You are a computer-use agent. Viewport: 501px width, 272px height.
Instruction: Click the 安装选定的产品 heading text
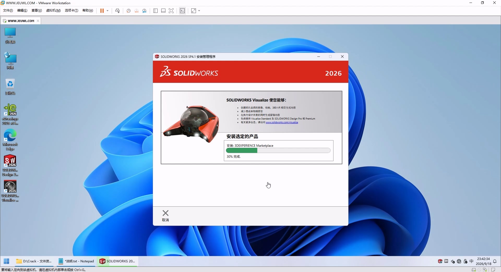click(x=242, y=137)
